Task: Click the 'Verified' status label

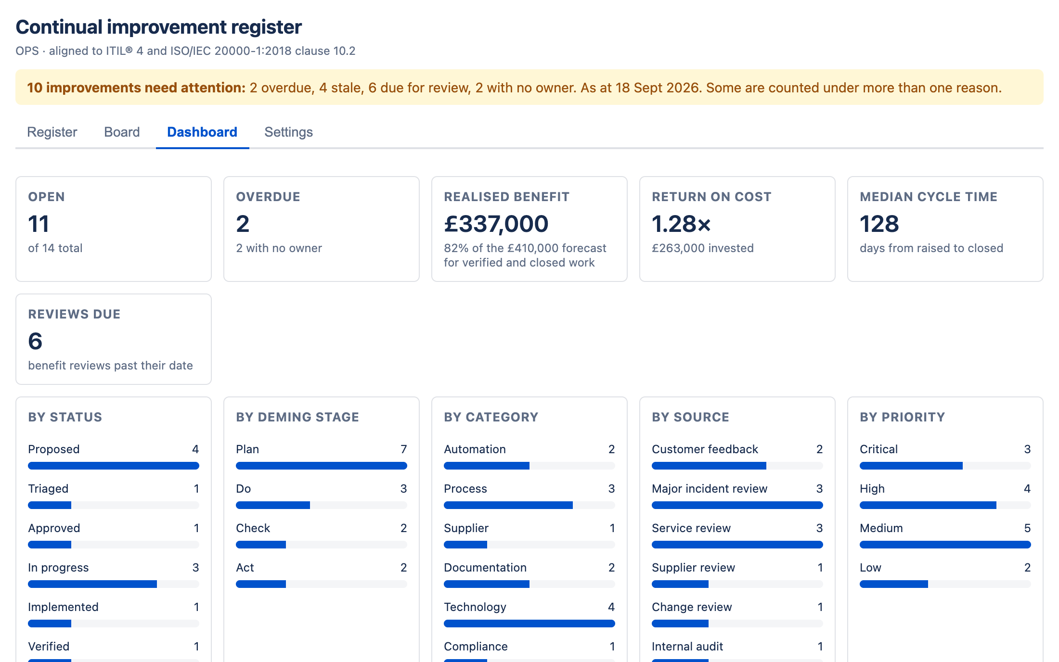Action: 49,647
